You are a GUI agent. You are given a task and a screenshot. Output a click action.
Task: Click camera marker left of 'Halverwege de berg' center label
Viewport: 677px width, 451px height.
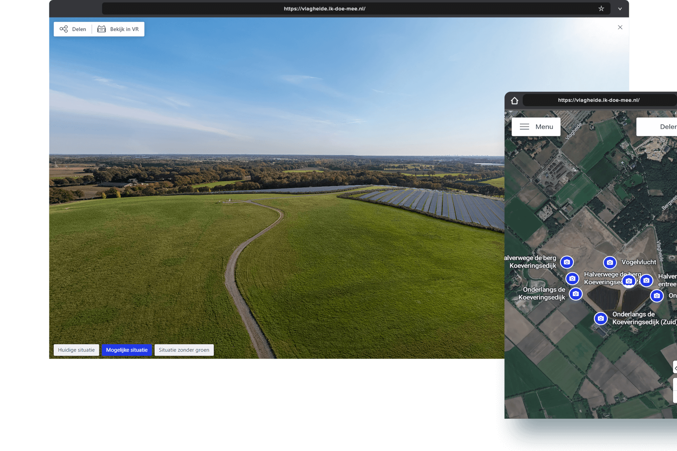click(x=572, y=278)
